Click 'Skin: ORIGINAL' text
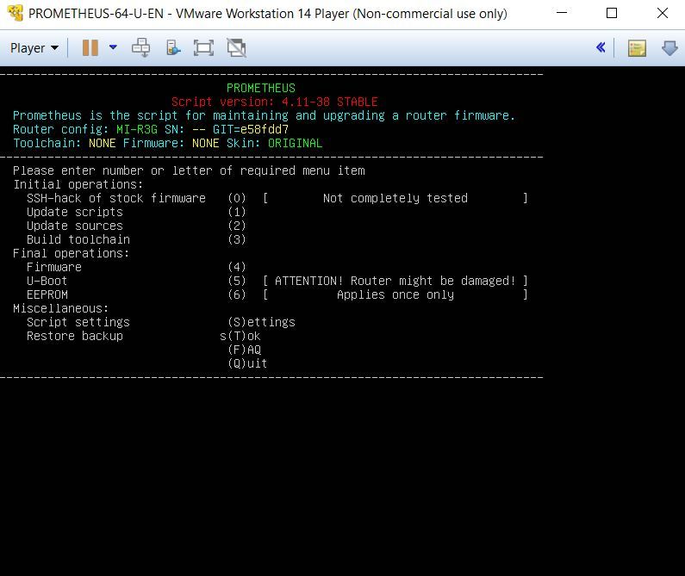Image resolution: width=685 pixels, height=576 pixels. [274, 143]
